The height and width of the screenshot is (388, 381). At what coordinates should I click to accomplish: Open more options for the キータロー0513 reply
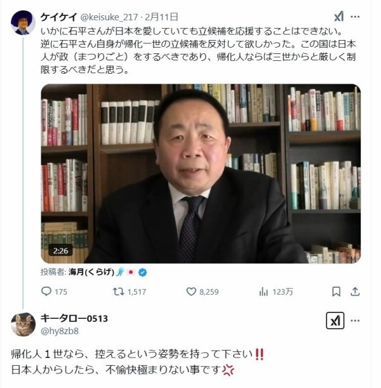355,321
